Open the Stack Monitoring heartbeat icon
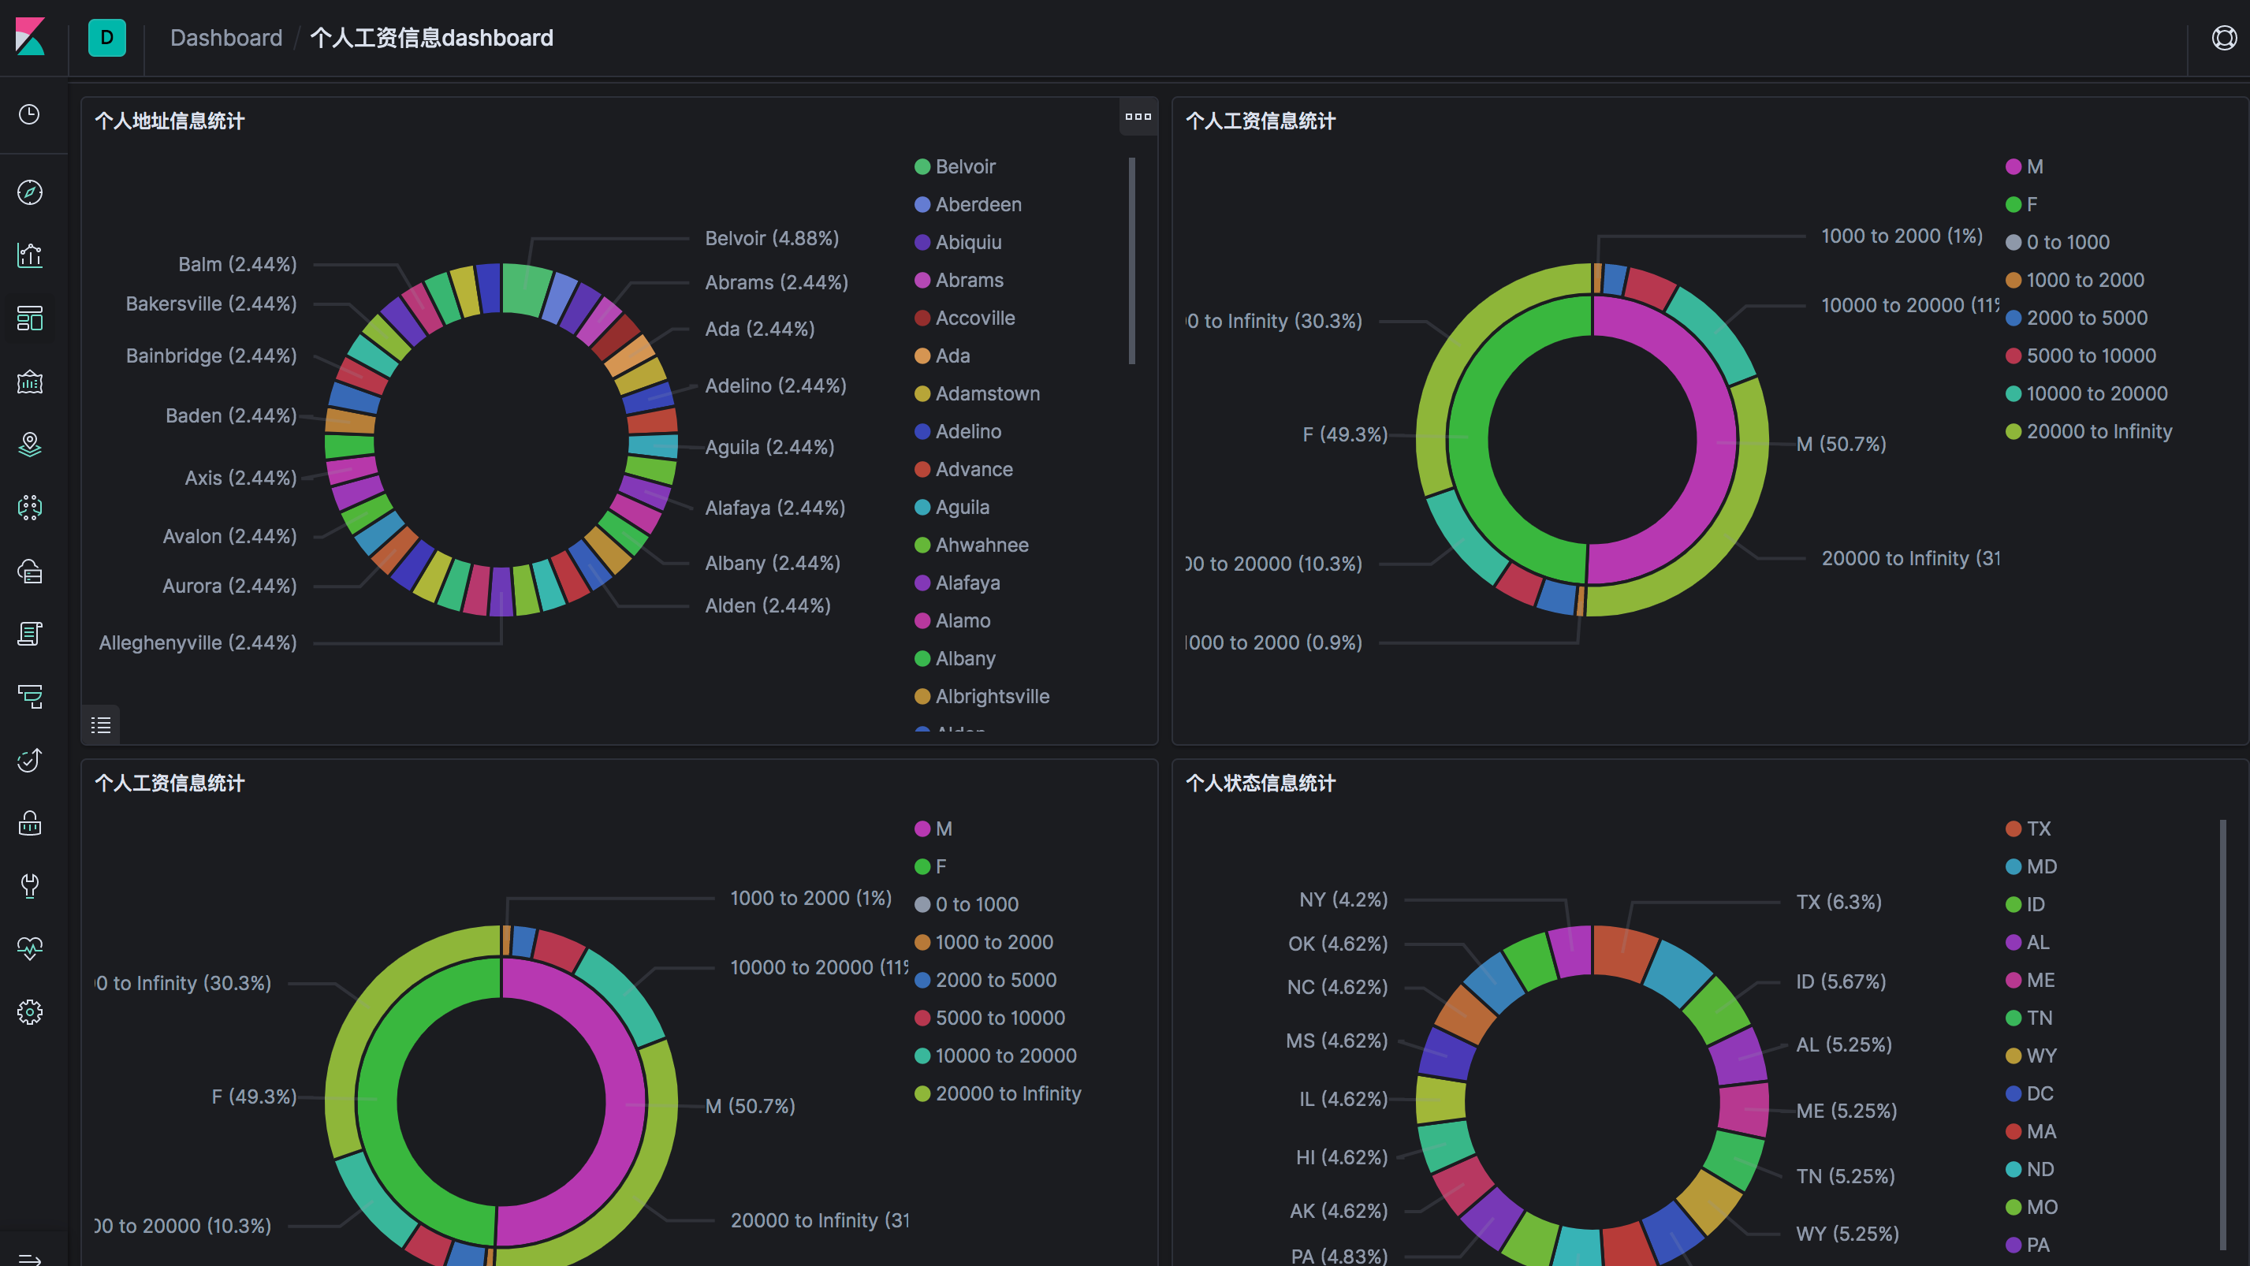 (30, 949)
